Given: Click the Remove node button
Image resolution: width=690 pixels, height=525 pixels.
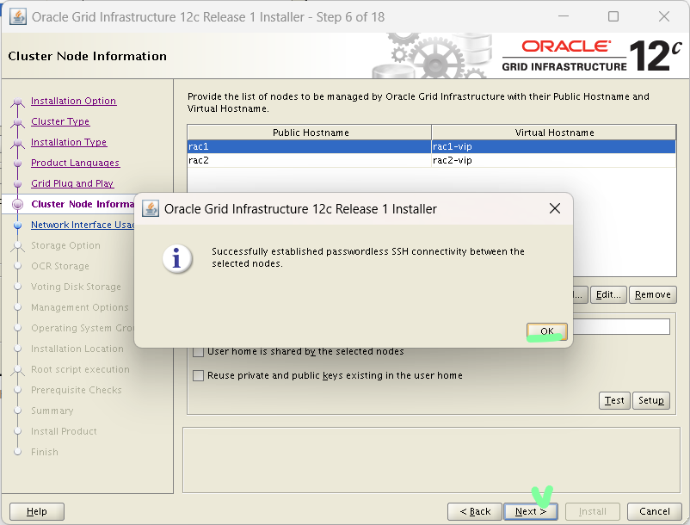Looking at the screenshot, I should (x=653, y=294).
